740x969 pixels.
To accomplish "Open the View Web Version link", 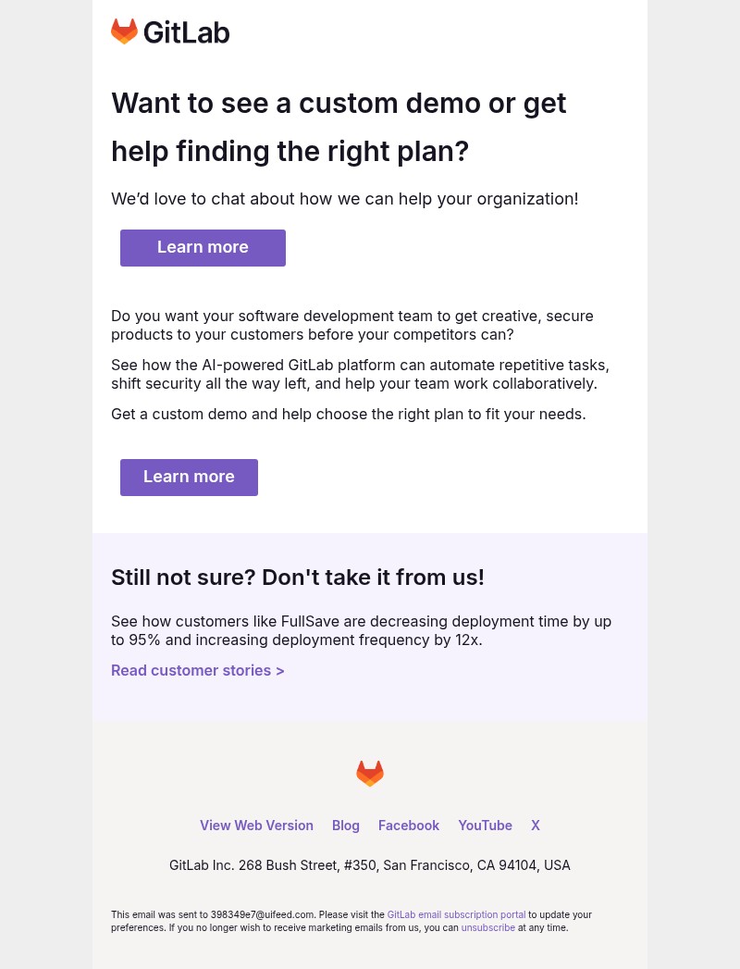I will [256, 825].
